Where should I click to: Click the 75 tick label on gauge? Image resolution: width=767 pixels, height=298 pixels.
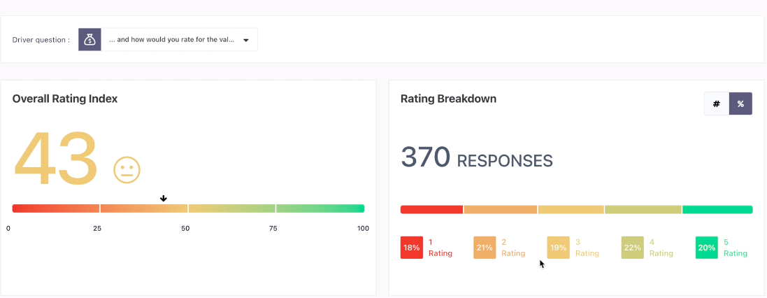273,228
